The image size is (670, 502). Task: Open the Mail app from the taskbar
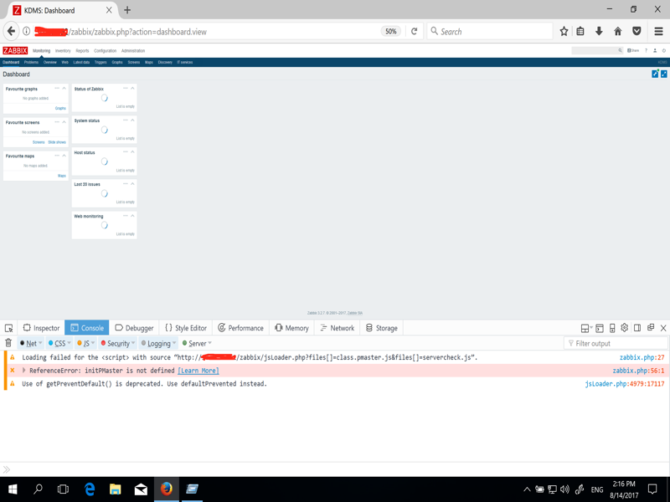(x=141, y=489)
